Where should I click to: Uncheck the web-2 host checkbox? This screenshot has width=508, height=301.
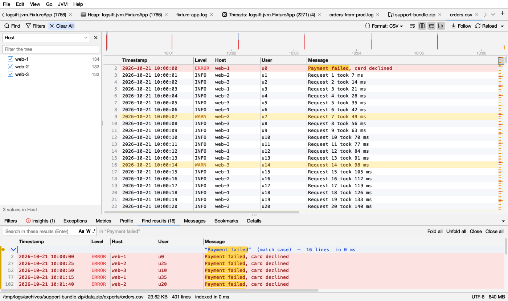click(x=11, y=67)
